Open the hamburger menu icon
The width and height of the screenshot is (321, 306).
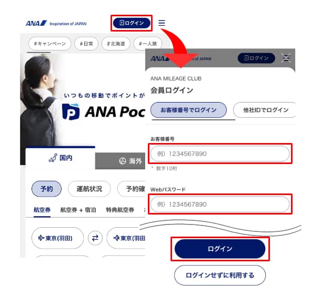[162, 23]
